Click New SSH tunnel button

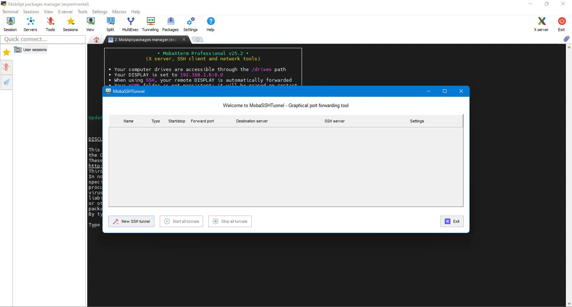pos(132,221)
